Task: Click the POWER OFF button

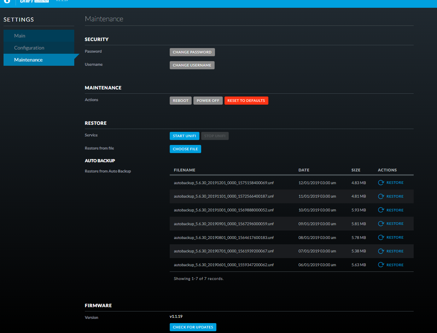Action: [x=208, y=100]
